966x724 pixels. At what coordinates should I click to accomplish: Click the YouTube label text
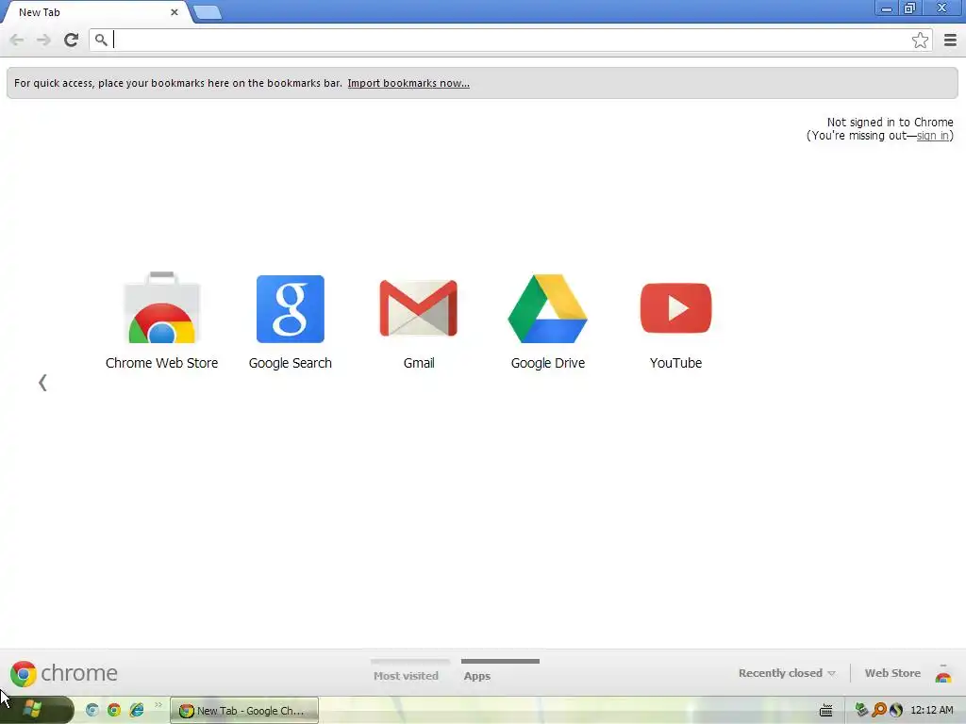click(x=675, y=363)
